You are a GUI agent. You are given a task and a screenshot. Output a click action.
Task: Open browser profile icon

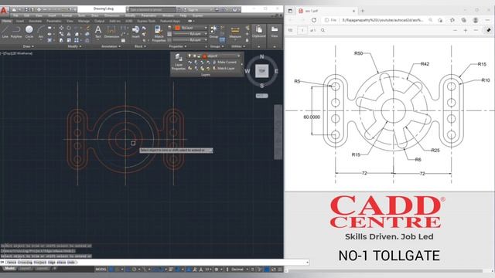(x=476, y=20)
